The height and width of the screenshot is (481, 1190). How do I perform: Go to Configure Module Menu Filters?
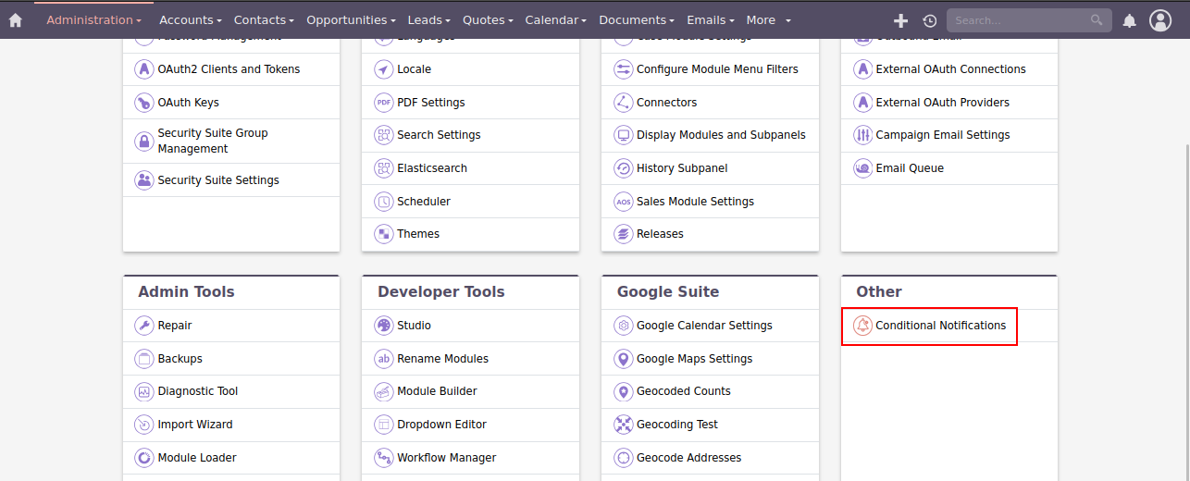click(x=716, y=69)
